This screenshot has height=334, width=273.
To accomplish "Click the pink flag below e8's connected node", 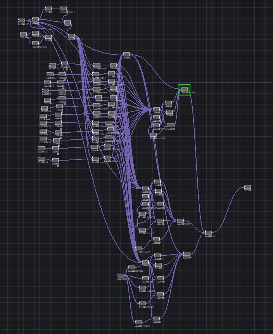I will (x=58, y=166).
